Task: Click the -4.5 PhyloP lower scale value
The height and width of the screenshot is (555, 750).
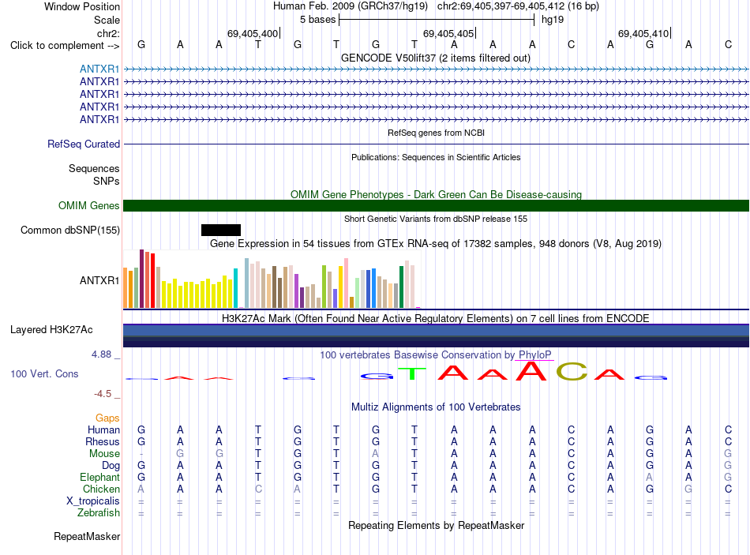Action: pos(103,394)
